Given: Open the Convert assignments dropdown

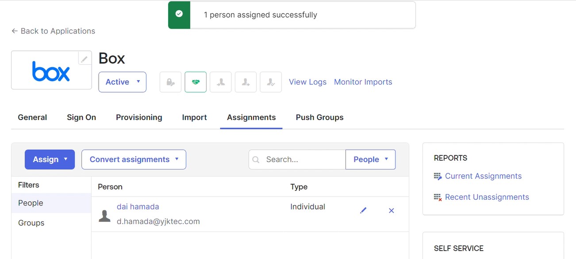Looking at the screenshot, I should (134, 159).
